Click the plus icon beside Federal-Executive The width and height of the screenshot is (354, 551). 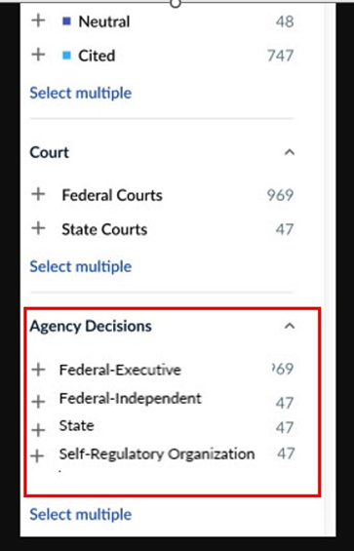click(38, 370)
